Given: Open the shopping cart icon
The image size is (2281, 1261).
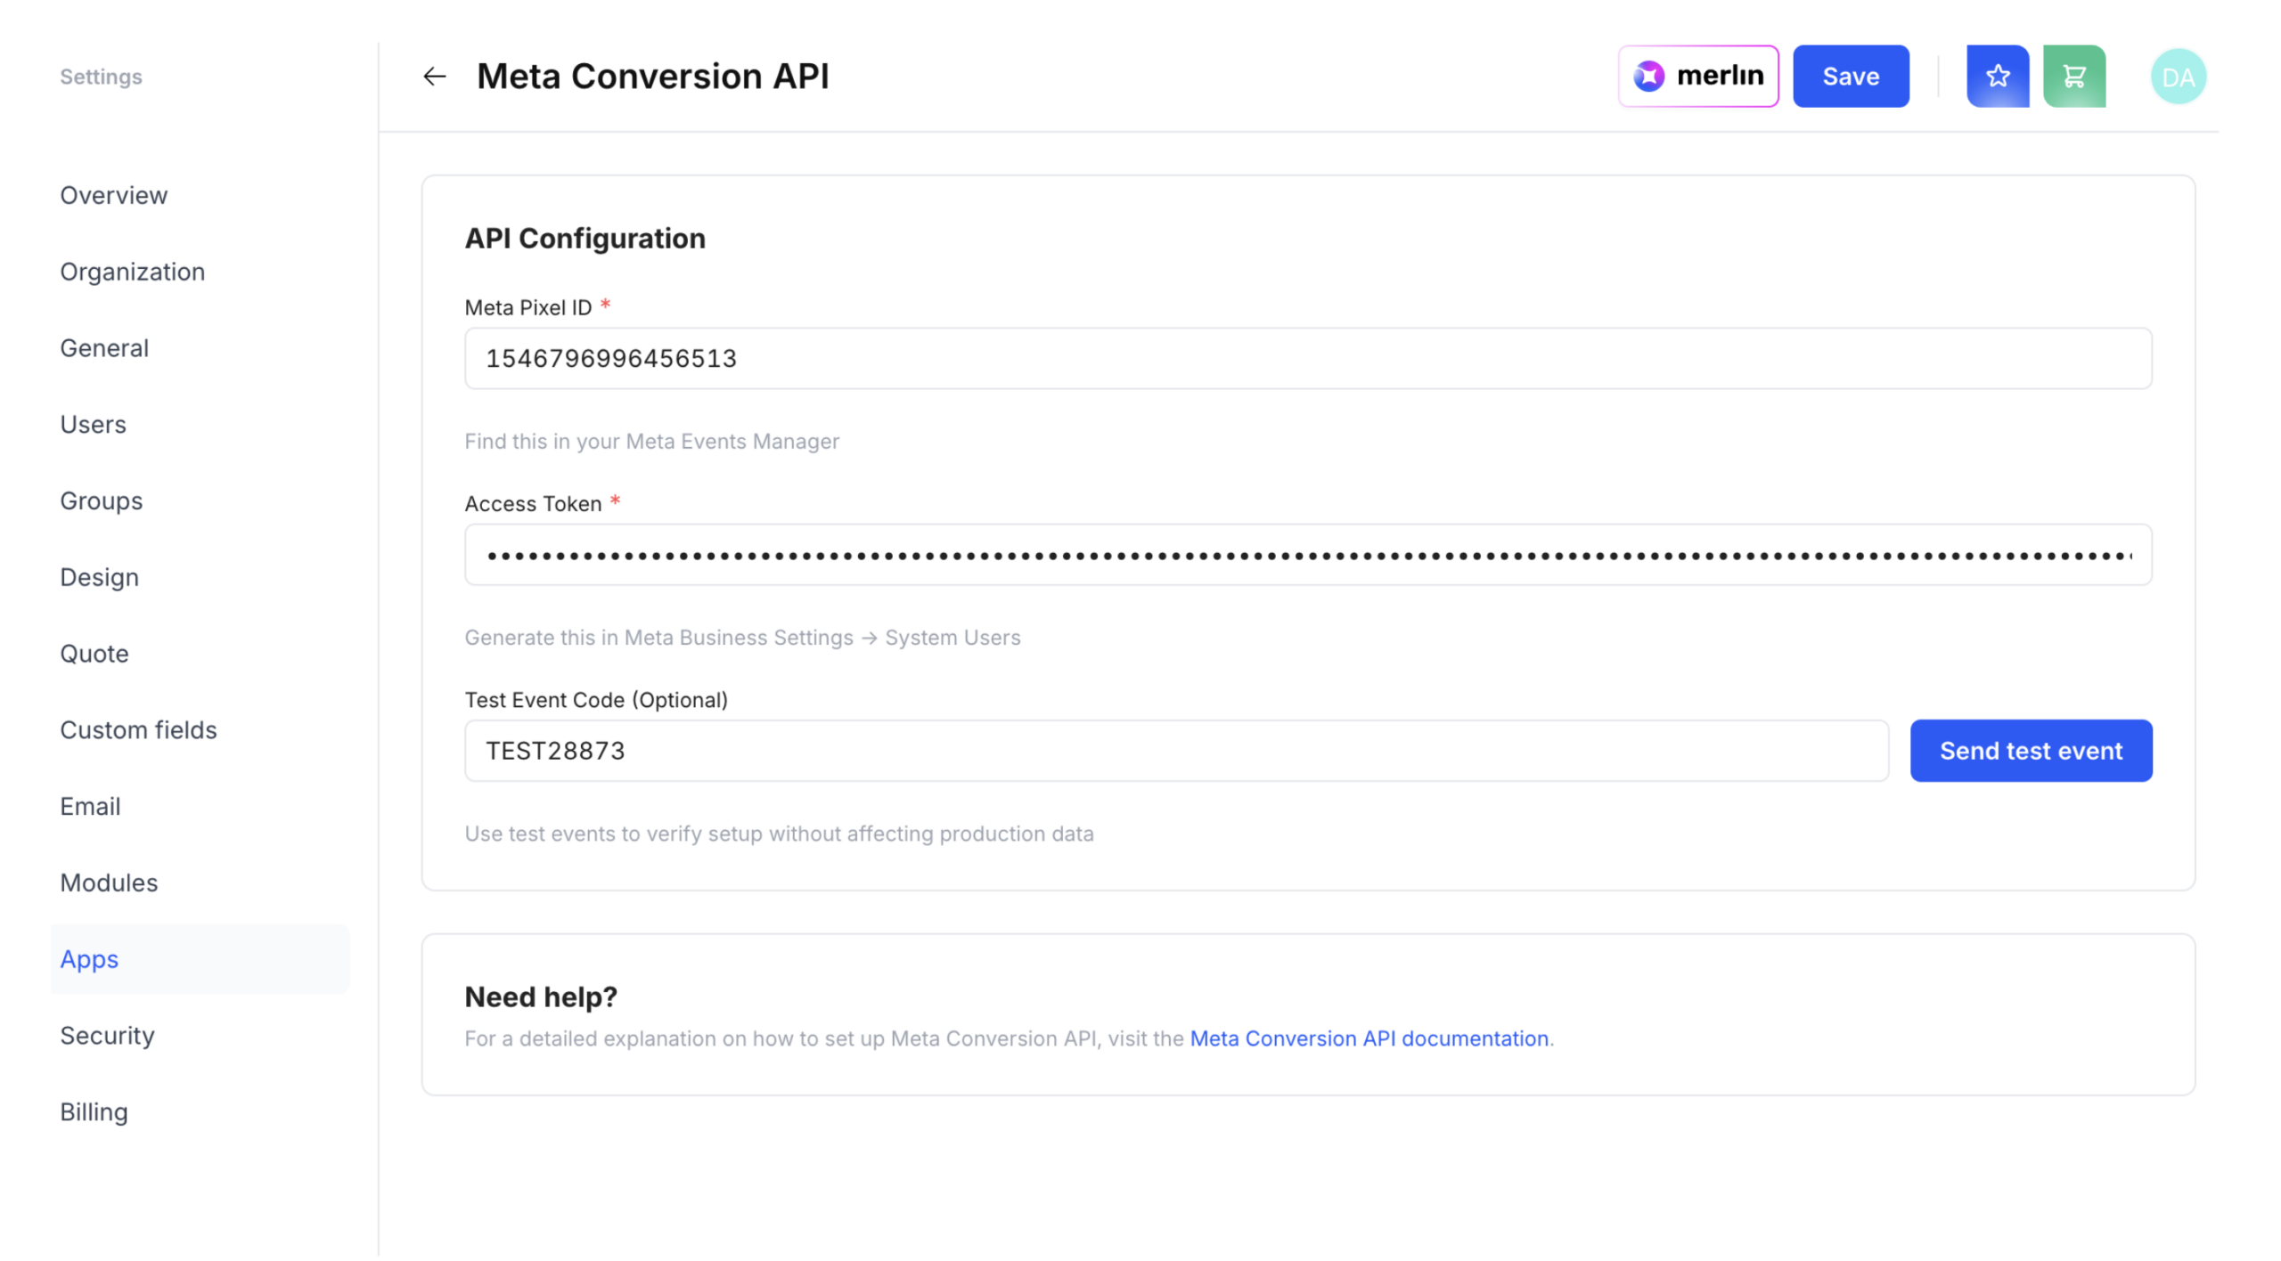Looking at the screenshot, I should click(x=2073, y=77).
